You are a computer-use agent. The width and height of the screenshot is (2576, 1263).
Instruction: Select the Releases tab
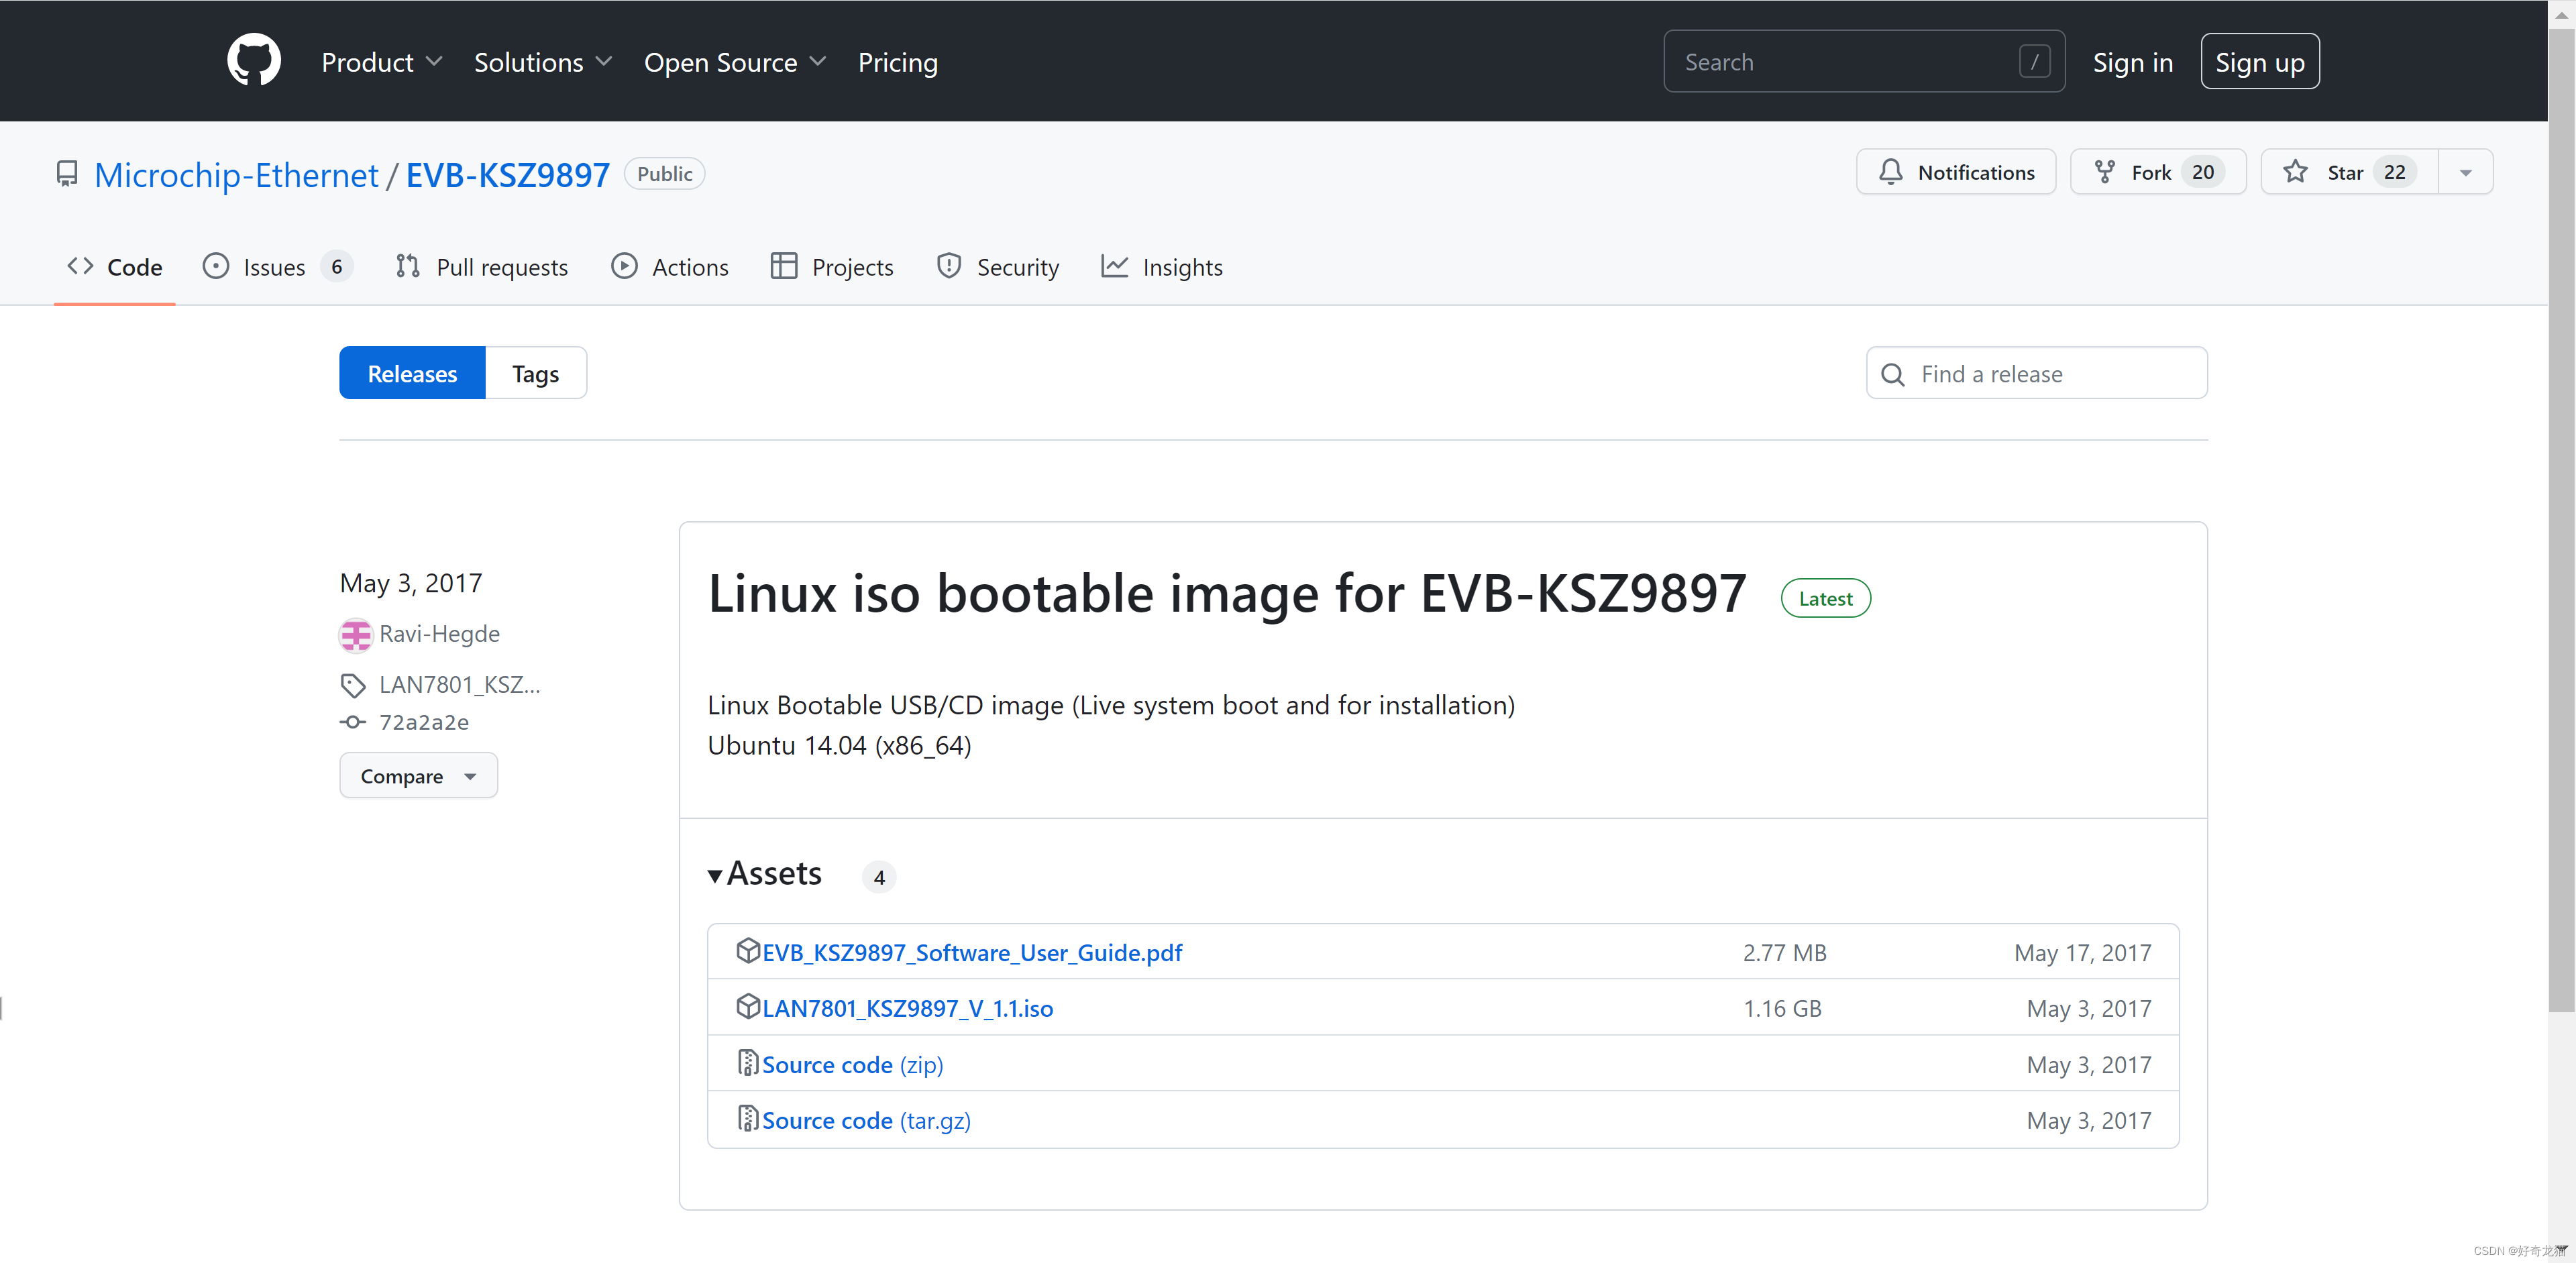tap(412, 373)
